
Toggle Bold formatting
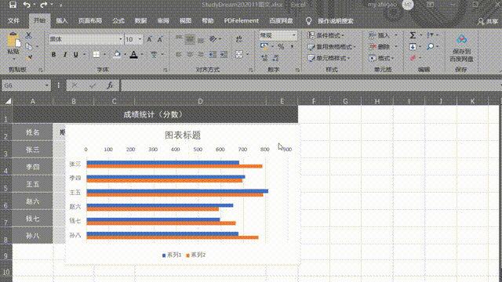[54, 55]
